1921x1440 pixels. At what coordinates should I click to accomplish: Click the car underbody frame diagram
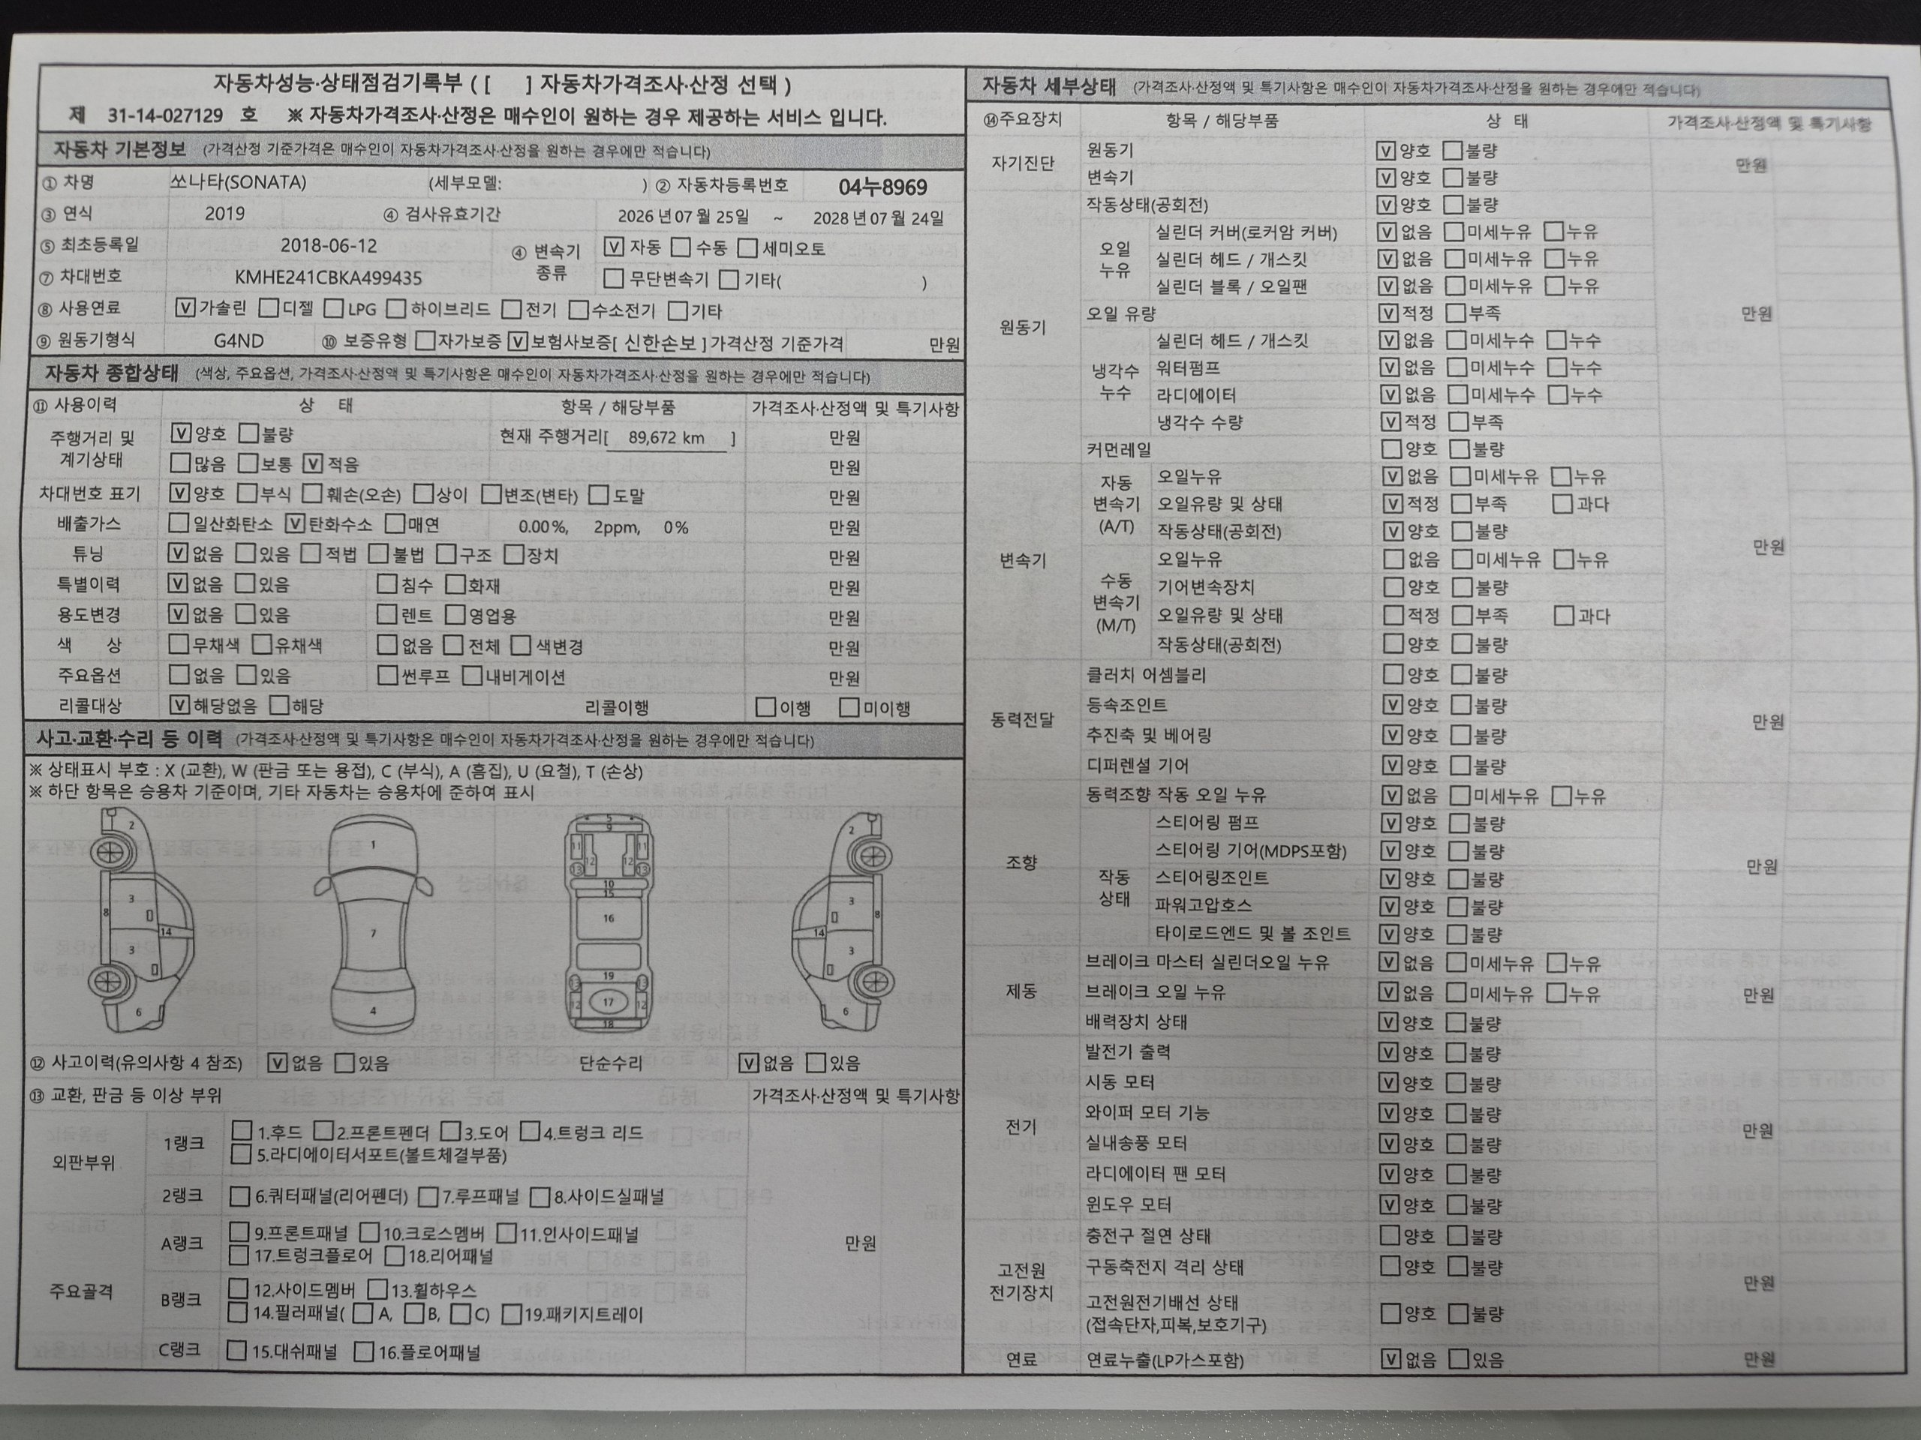(x=609, y=922)
